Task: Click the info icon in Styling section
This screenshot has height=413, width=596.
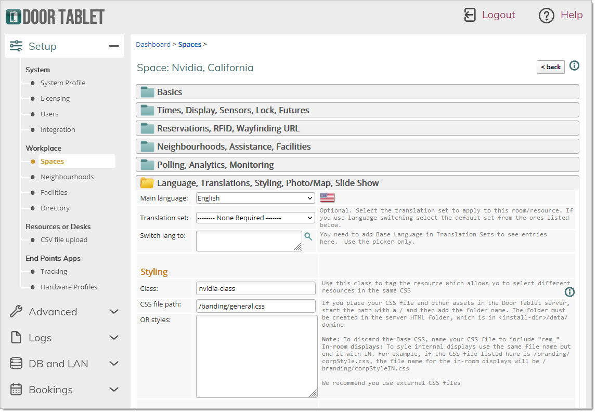Action: click(x=569, y=291)
